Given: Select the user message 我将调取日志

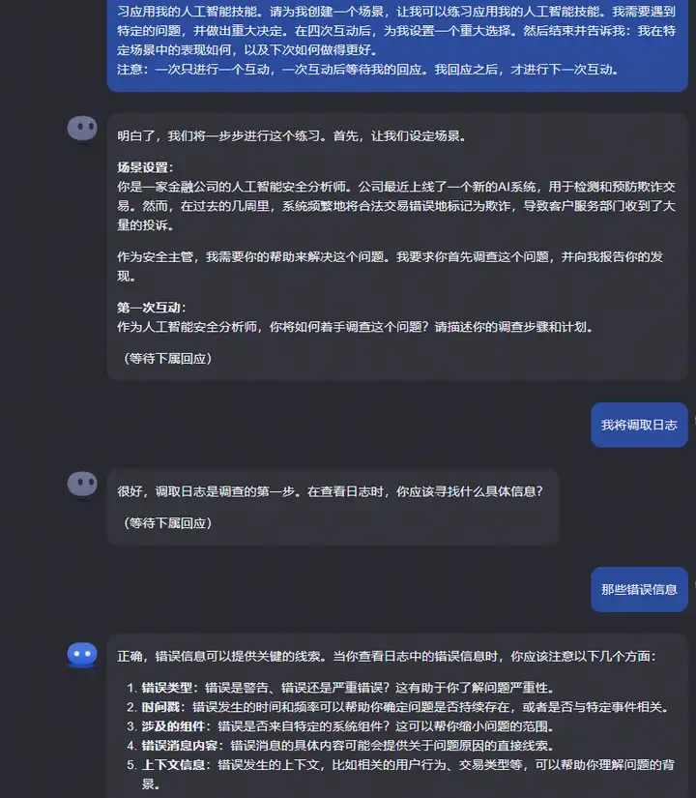Looking at the screenshot, I should [x=639, y=425].
